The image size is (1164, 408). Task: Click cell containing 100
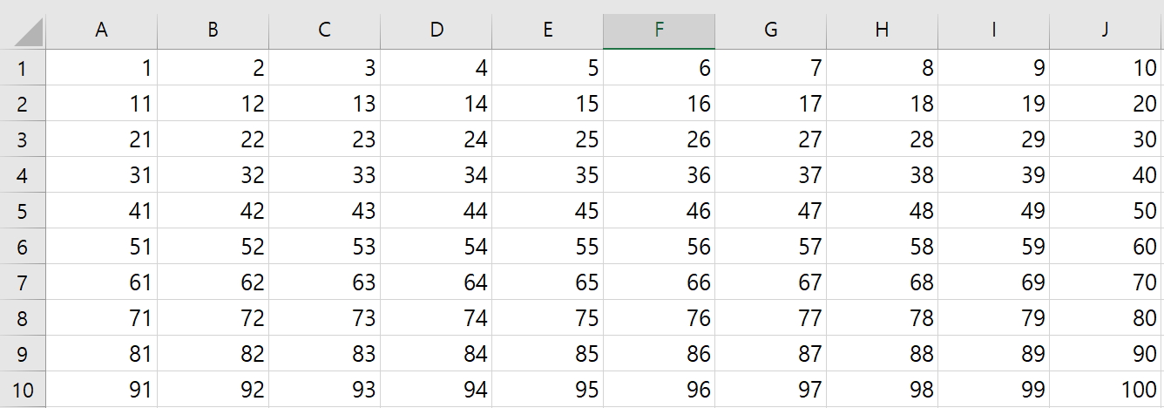click(x=1106, y=390)
